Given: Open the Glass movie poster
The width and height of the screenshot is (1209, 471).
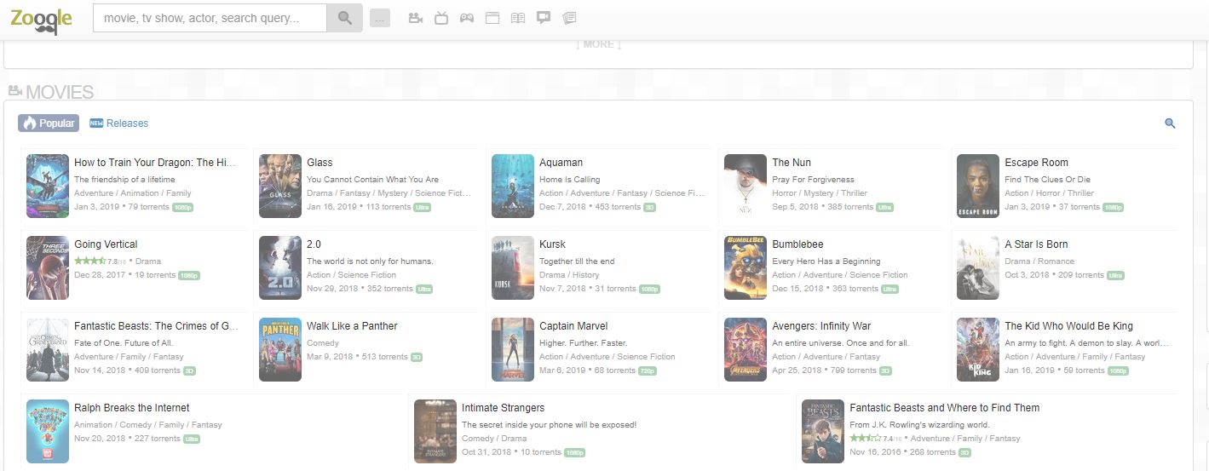Looking at the screenshot, I should [280, 187].
